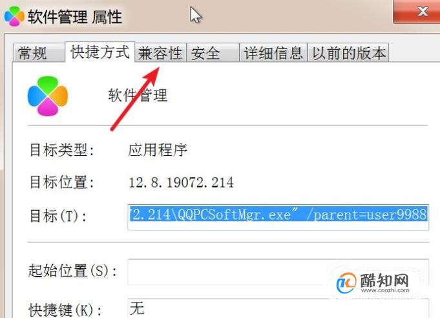Image resolution: width=440 pixels, height=318 pixels.
Task: Close the 软件管理 属性 dialog
Action: click(417, 12)
